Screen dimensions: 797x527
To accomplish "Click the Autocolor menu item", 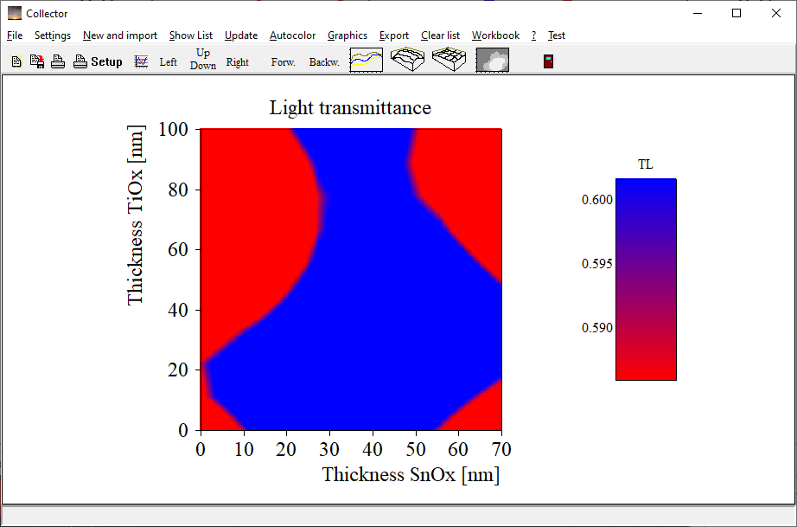I will 292,35.
